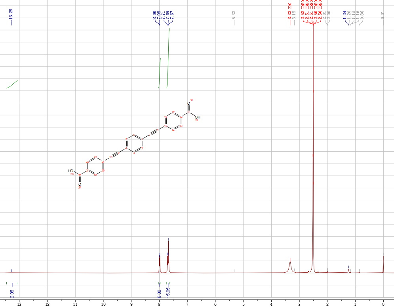Select the lower-left HO group of molecule
394x307 pixels.
pos(71,171)
